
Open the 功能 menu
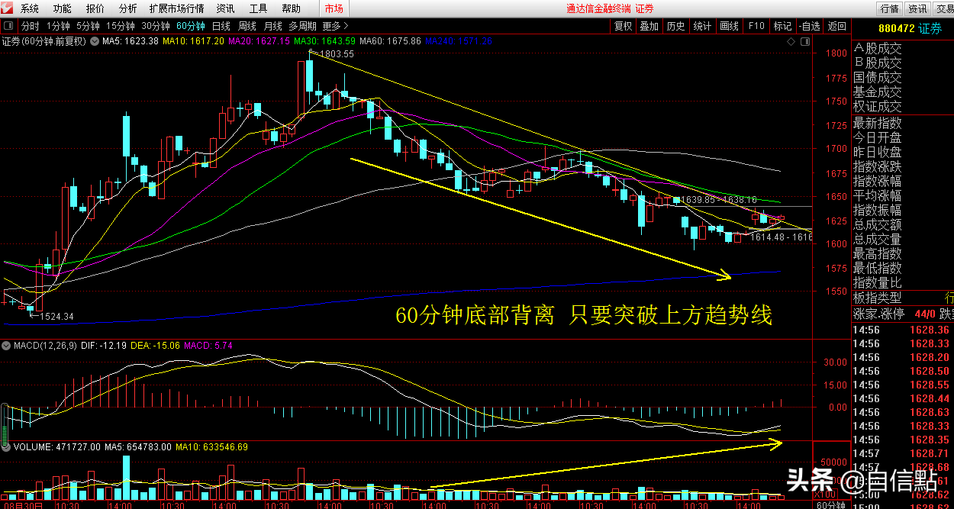pos(63,9)
